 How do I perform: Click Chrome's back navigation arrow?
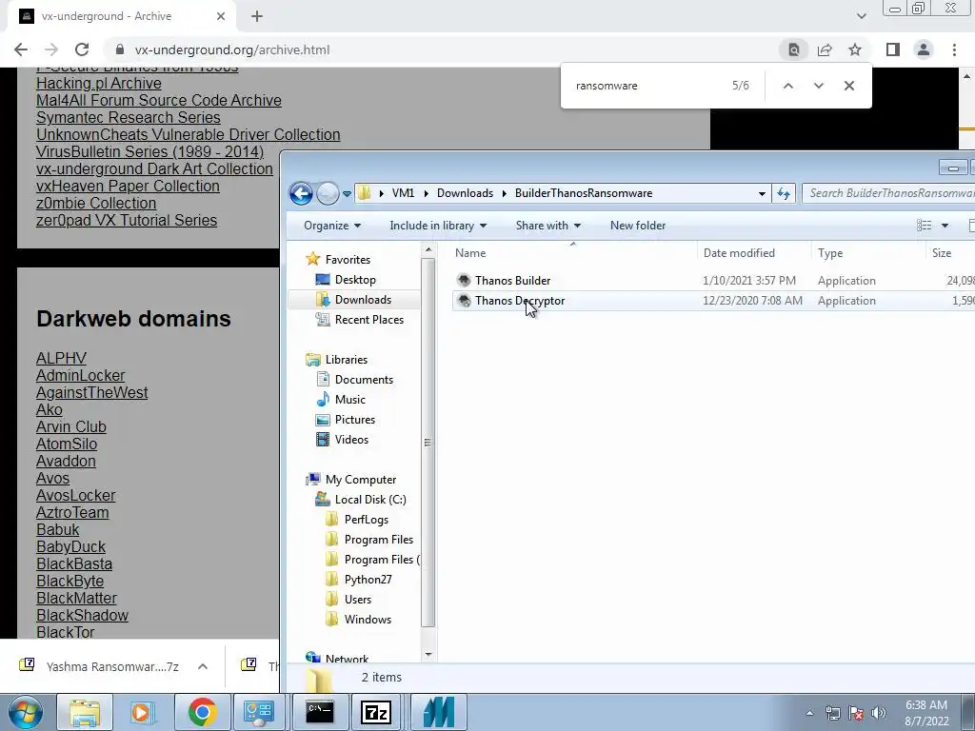(21, 49)
